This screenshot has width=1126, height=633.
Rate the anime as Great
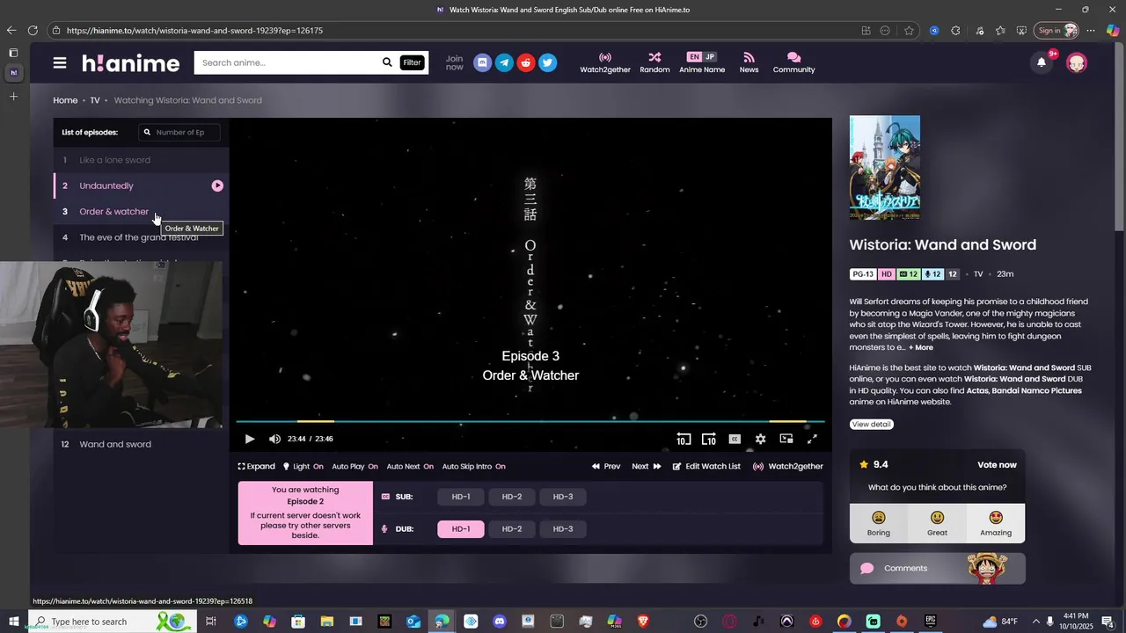pyautogui.click(x=937, y=523)
